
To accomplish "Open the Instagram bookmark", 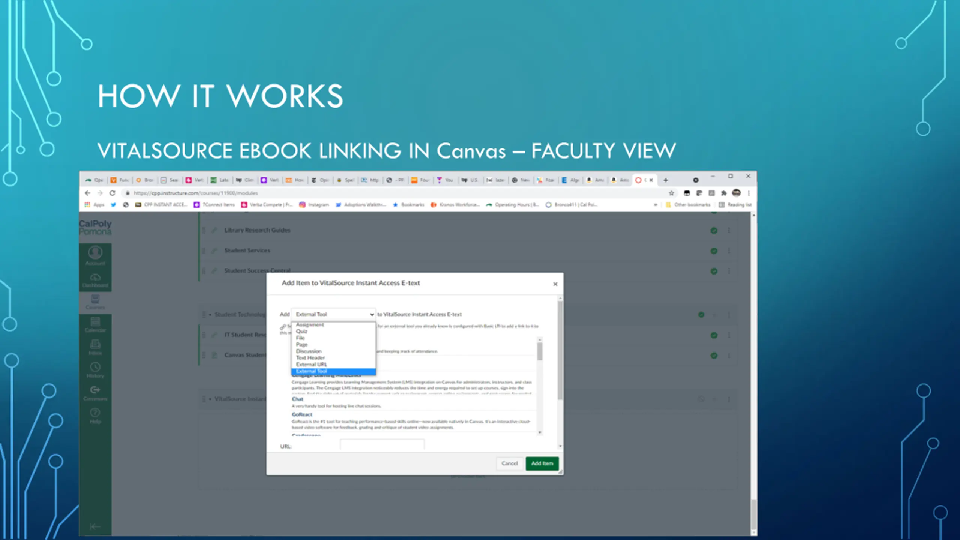I will [x=314, y=205].
